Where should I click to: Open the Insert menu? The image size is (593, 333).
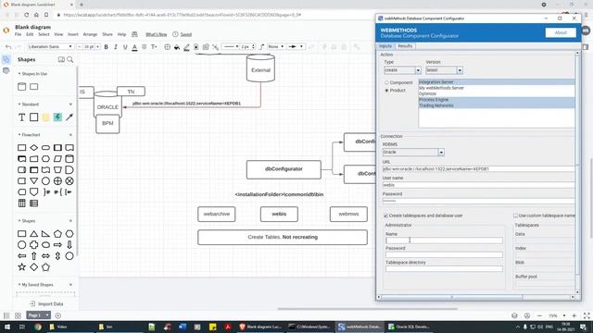pos(73,34)
